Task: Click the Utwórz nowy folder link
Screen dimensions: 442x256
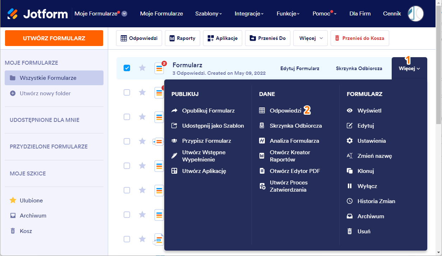Action: (45, 93)
